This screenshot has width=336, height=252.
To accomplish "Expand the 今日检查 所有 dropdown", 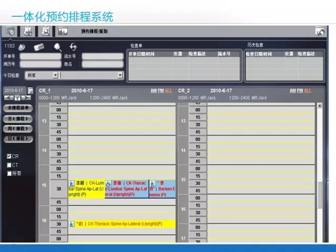I will (56, 75).
